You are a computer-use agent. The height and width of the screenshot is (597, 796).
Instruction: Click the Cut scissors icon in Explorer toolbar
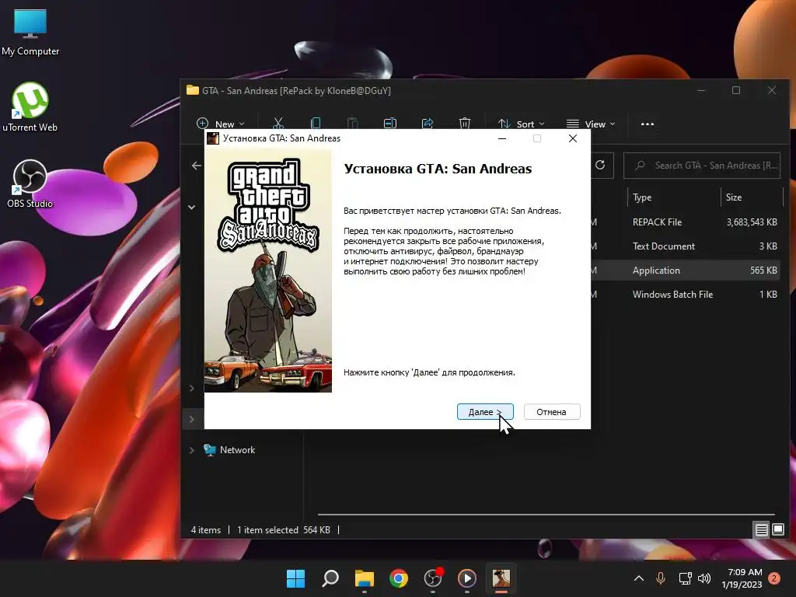pos(278,124)
